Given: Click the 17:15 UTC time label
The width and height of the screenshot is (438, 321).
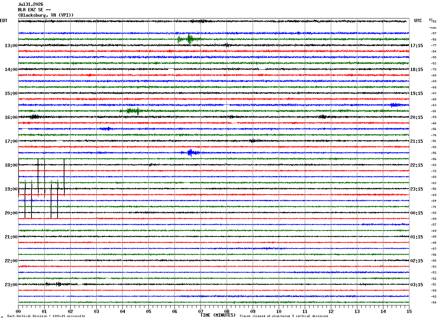Looking at the screenshot, I should point(417,46).
